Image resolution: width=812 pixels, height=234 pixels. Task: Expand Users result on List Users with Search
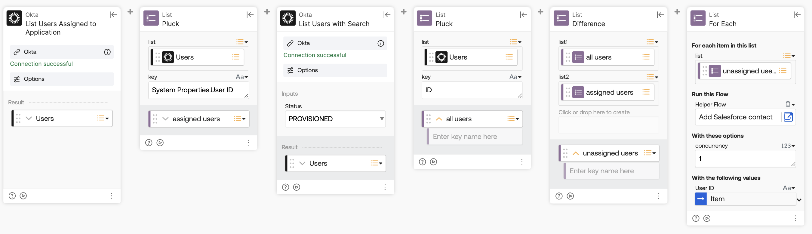(302, 163)
